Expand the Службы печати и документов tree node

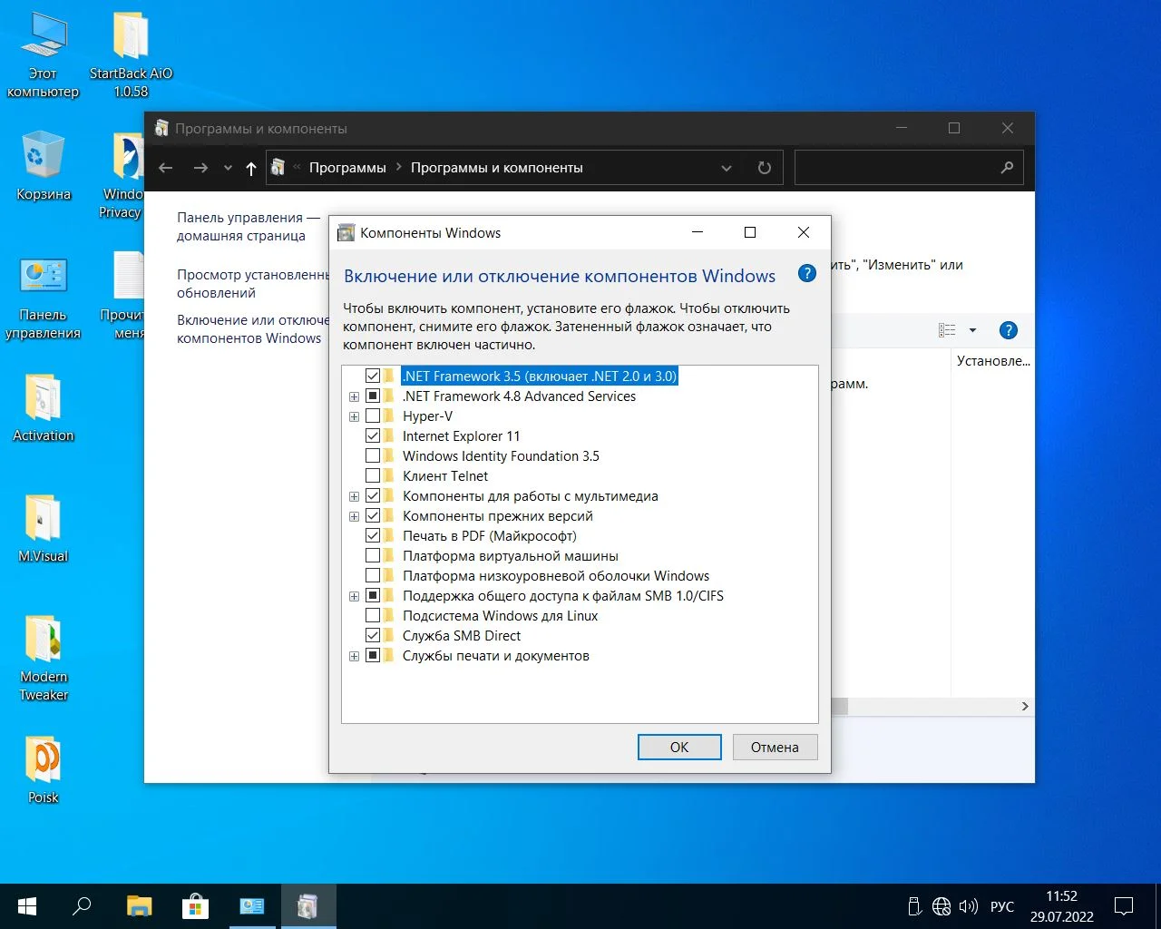click(x=354, y=656)
